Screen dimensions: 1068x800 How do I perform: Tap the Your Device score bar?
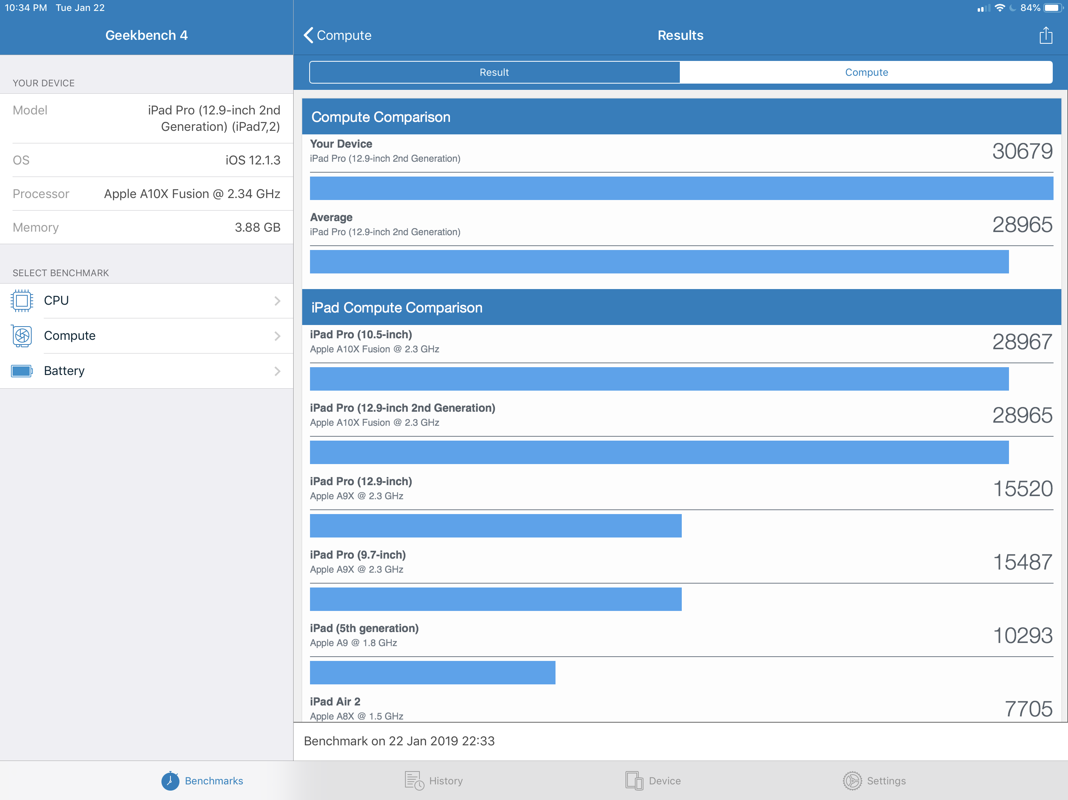point(681,188)
